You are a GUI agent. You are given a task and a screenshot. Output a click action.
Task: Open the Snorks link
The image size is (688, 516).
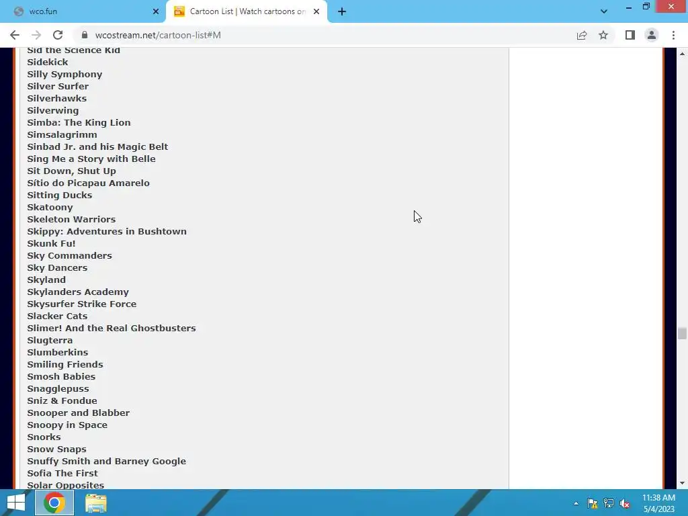pos(44,437)
